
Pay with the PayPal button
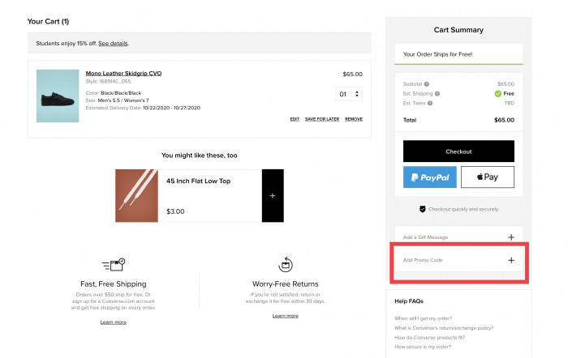click(x=430, y=177)
